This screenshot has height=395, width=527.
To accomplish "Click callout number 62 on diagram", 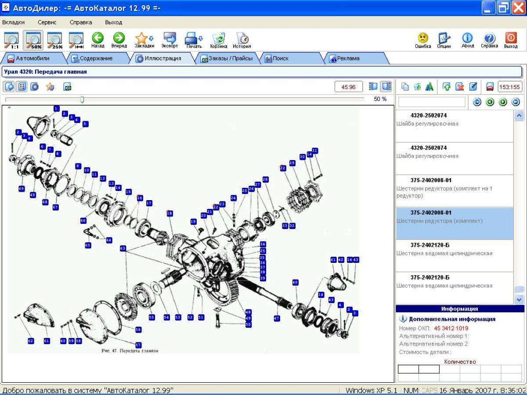I will tap(31, 341).
